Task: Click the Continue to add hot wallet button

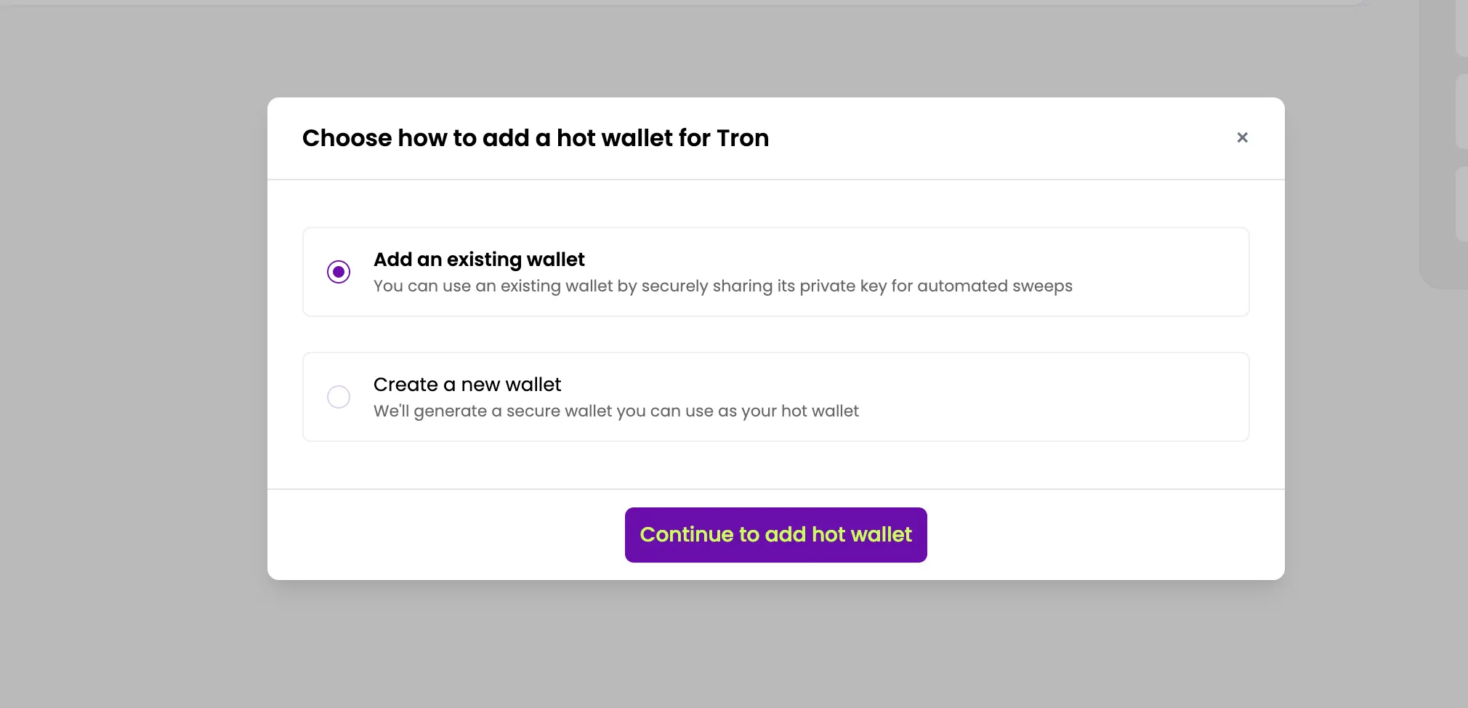Action: (x=775, y=535)
